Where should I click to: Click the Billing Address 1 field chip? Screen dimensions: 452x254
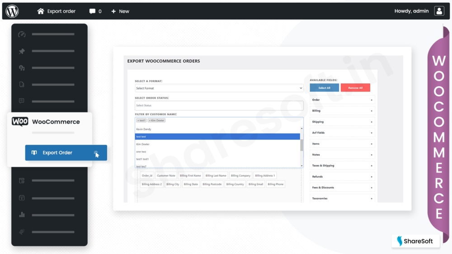(265, 175)
